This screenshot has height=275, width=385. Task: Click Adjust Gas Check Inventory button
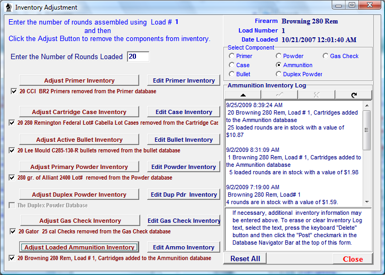[x=80, y=221]
